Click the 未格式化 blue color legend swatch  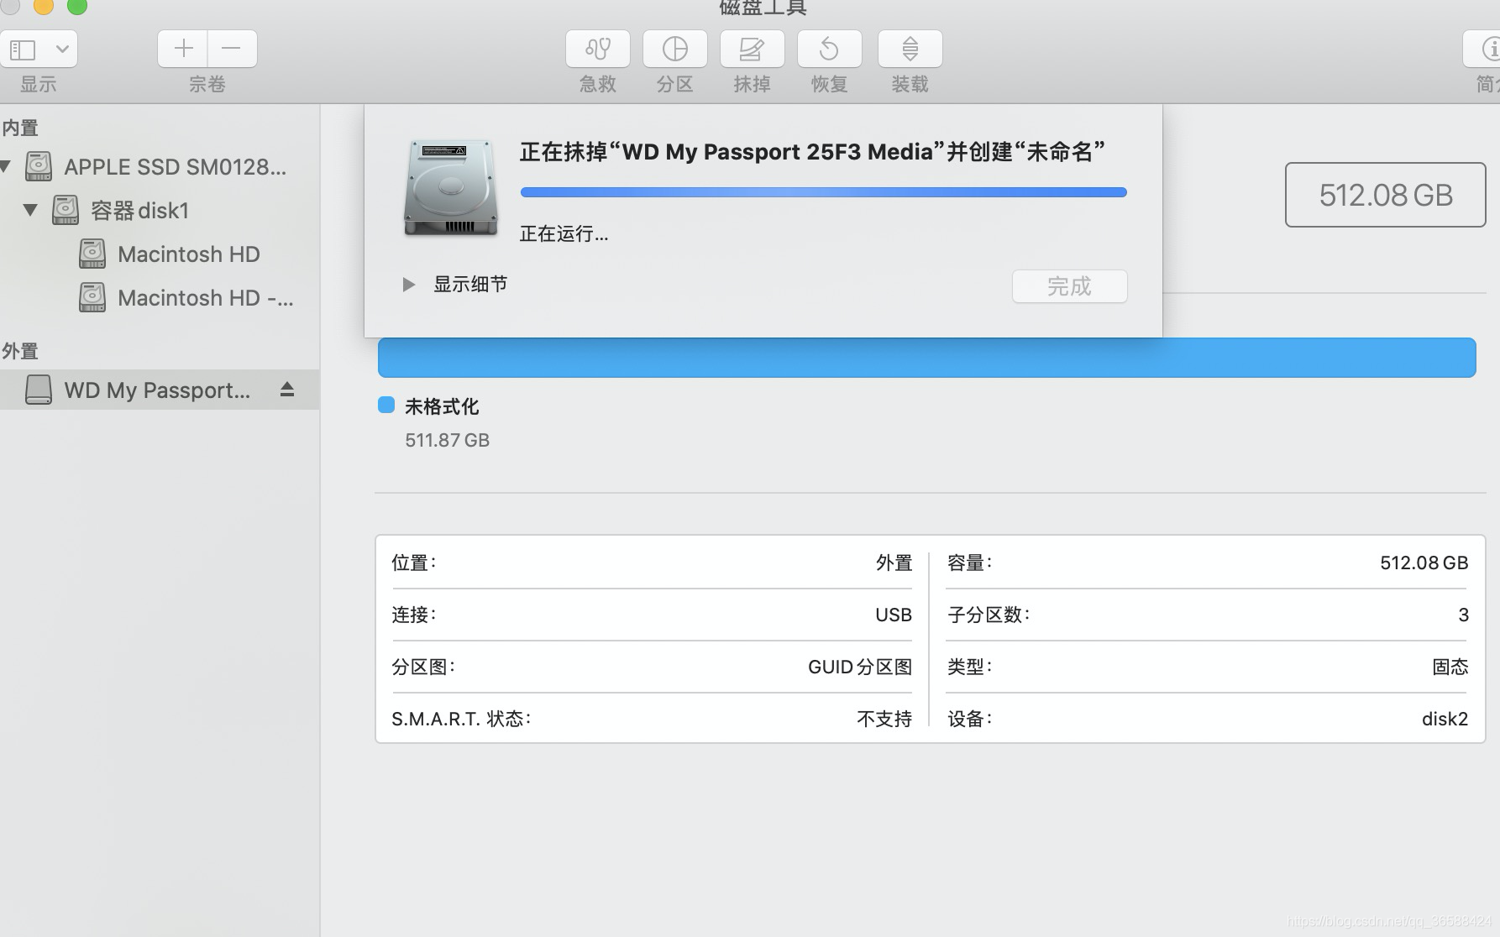tap(386, 405)
